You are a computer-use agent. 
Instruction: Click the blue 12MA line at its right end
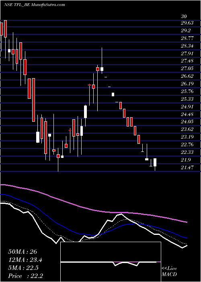coord(186,238)
